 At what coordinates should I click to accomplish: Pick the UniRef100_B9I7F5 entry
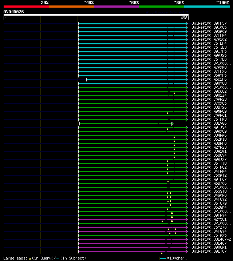coord(209,51)
